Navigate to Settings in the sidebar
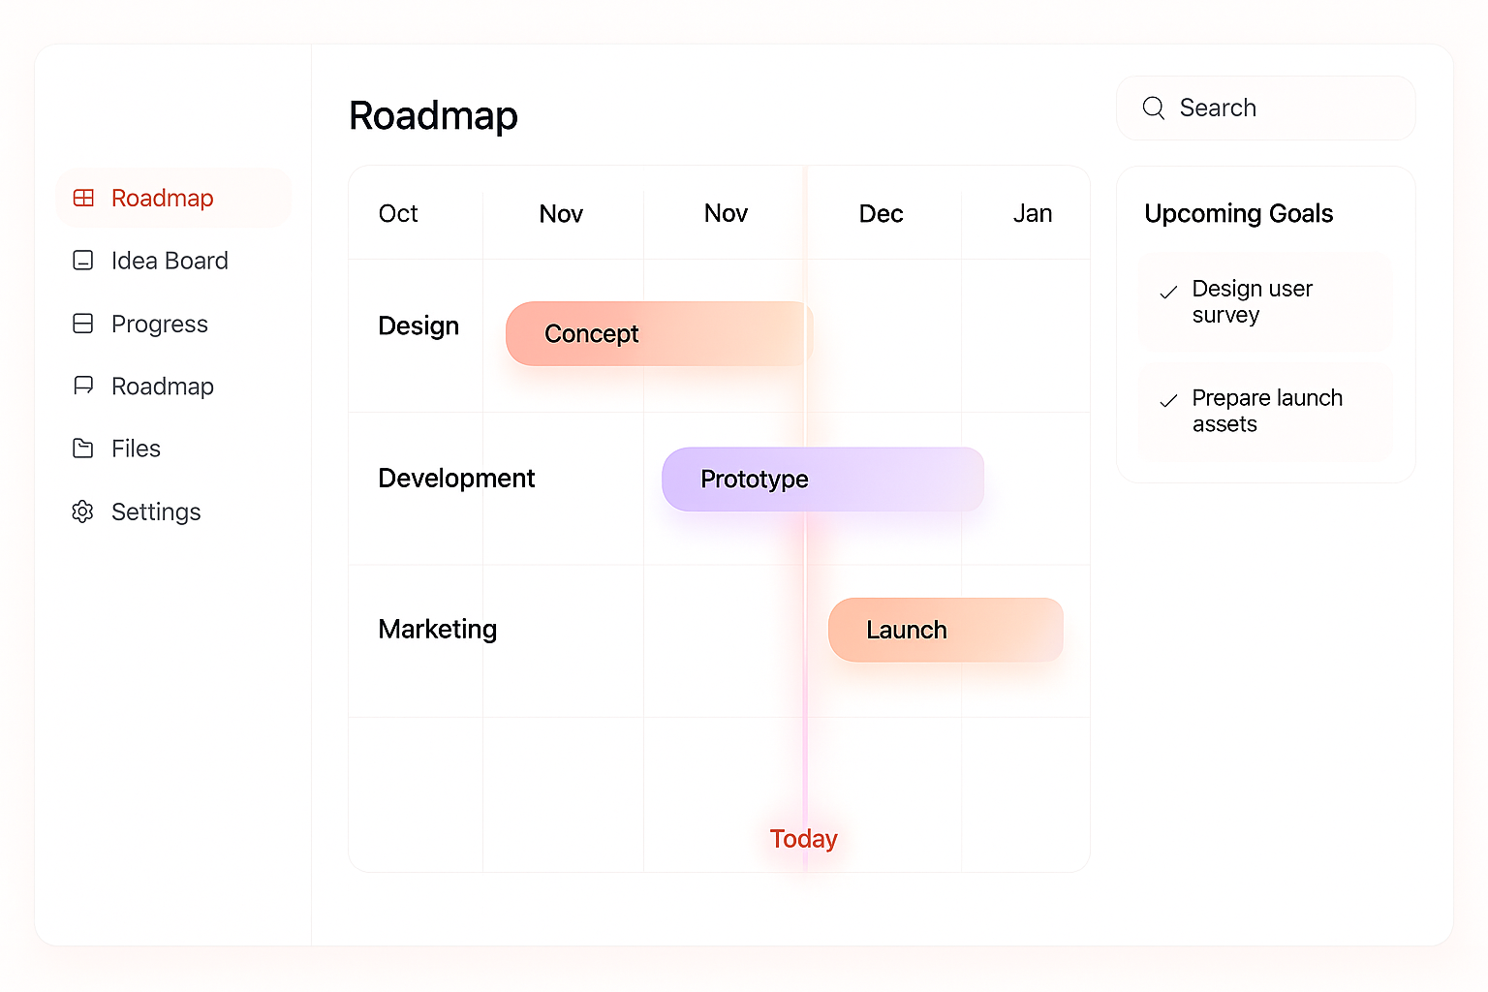The width and height of the screenshot is (1488, 992). tap(155, 511)
